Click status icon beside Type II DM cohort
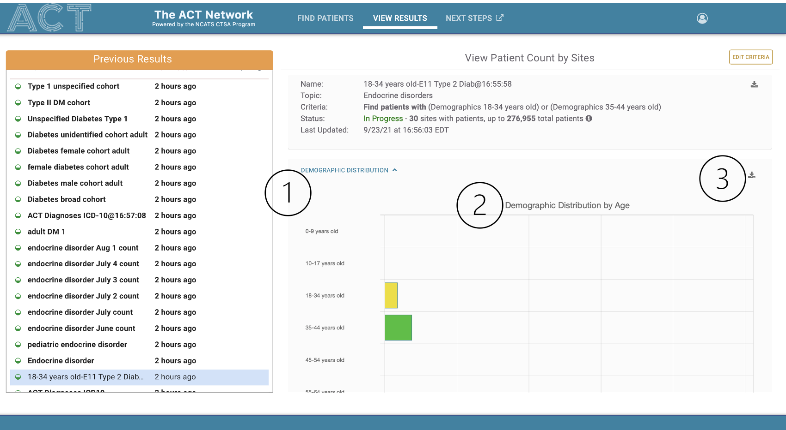786x430 pixels. [x=18, y=103]
